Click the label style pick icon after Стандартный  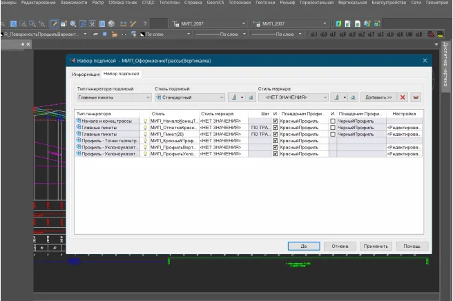251,97
